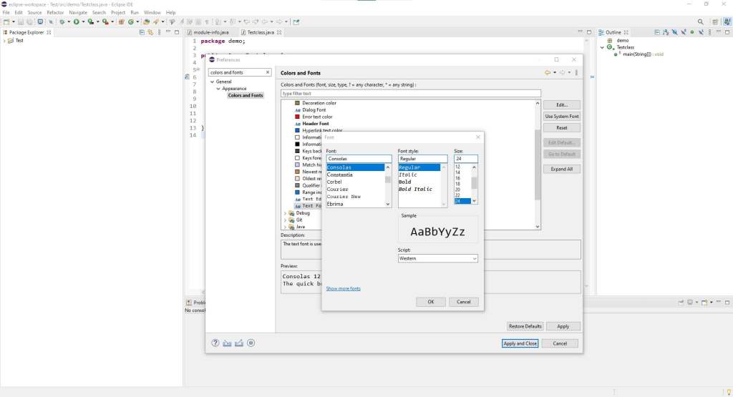This screenshot has width=733, height=397.
Task: Collapse the General tree node in Preferences
Action: point(212,82)
